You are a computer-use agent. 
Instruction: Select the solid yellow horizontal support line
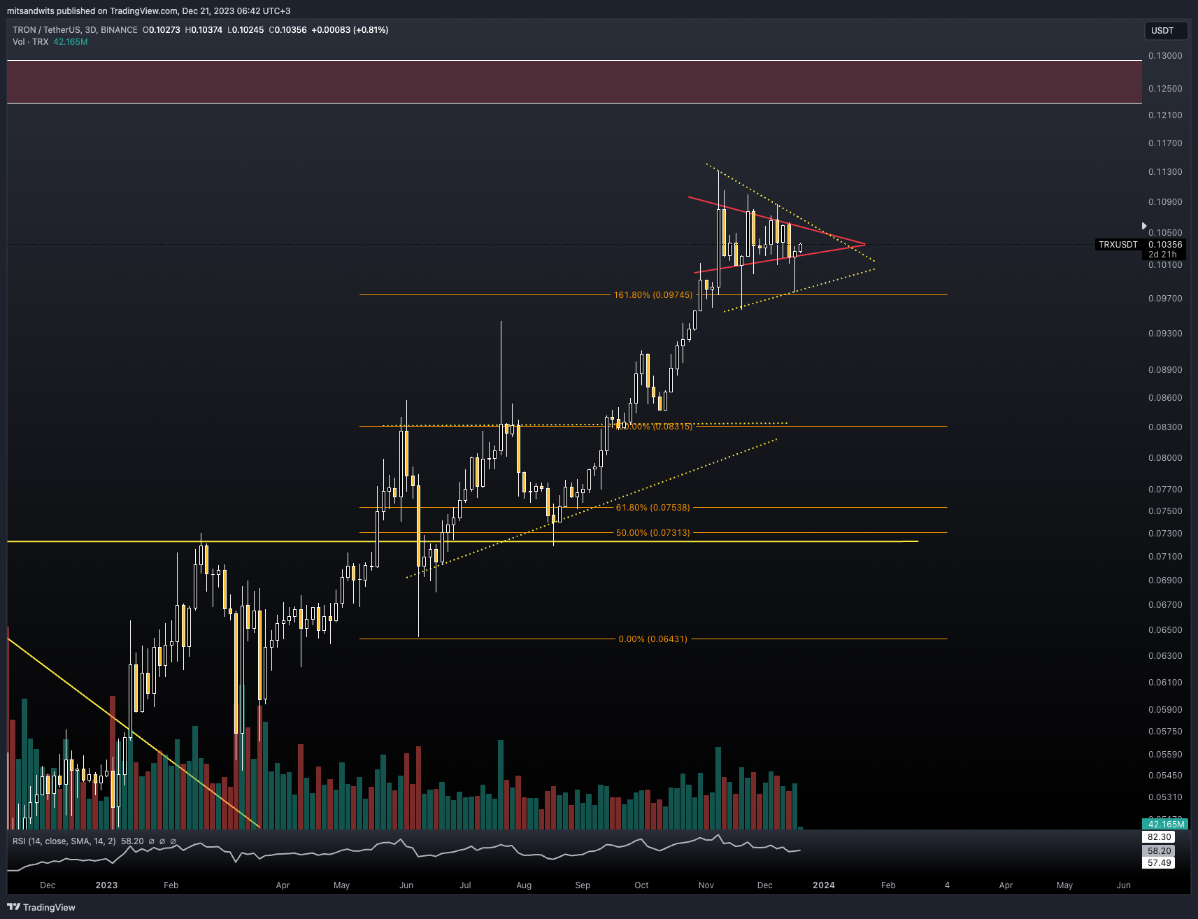[x=462, y=541]
